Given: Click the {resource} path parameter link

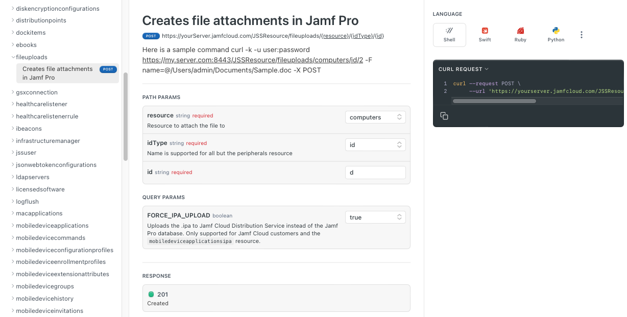Looking at the screenshot, I should tap(335, 36).
